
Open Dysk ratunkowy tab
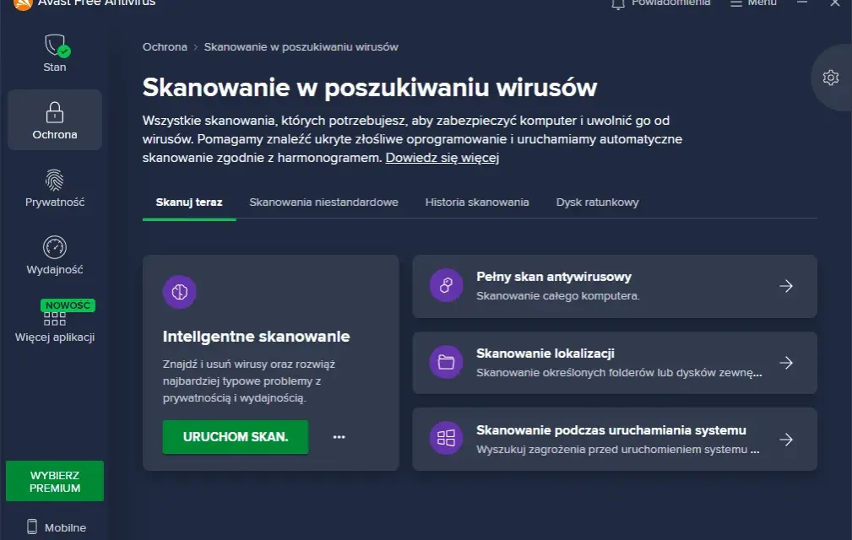[597, 202]
